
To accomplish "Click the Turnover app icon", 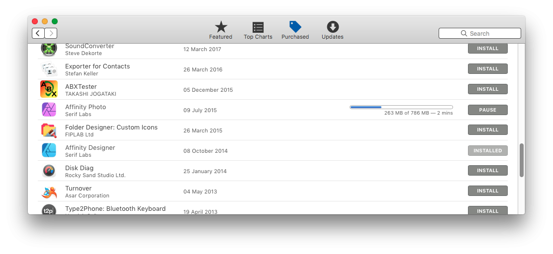I will (49, 191).
